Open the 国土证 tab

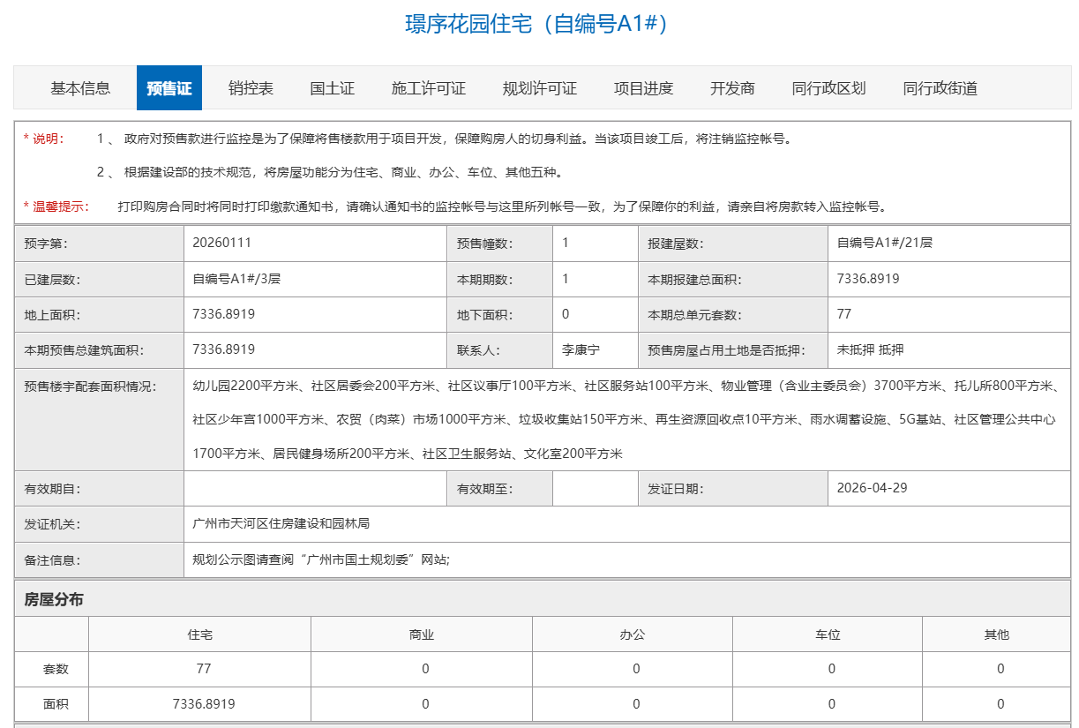click(333, 88)
